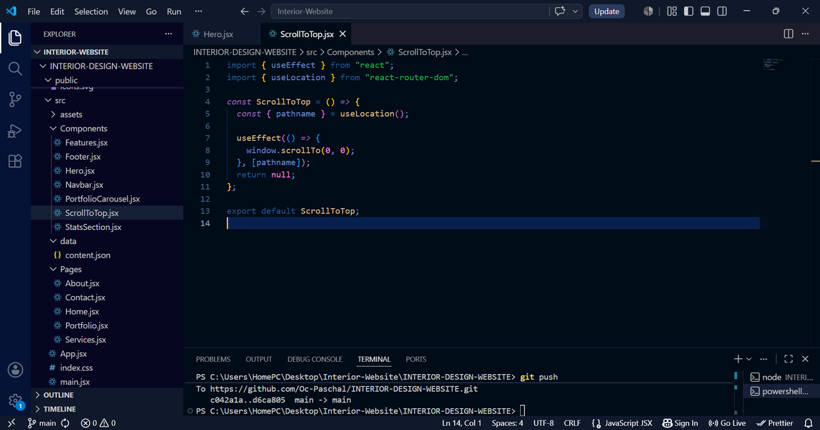The height and width of the screenshot is (430, 820).
Task: Click the synchronize changes icon in status bar
Action: pyautogui.click(x=66, y=423)
